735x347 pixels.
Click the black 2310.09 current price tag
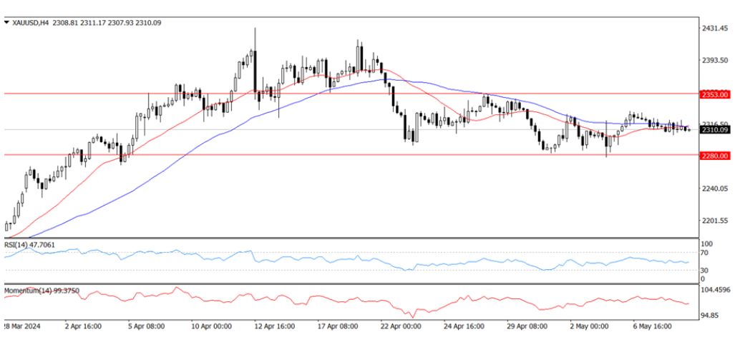716,131
